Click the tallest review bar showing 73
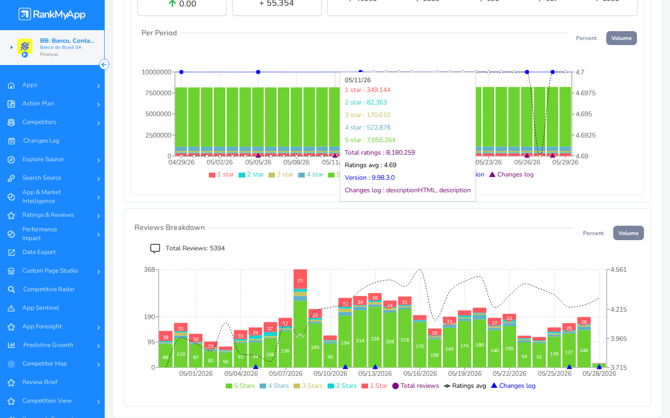 [300, 318]
